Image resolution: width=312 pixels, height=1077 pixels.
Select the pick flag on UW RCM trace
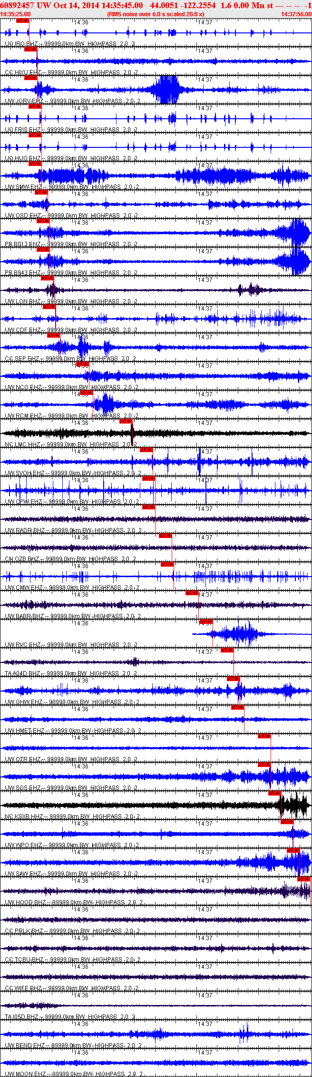pos(86,393)
